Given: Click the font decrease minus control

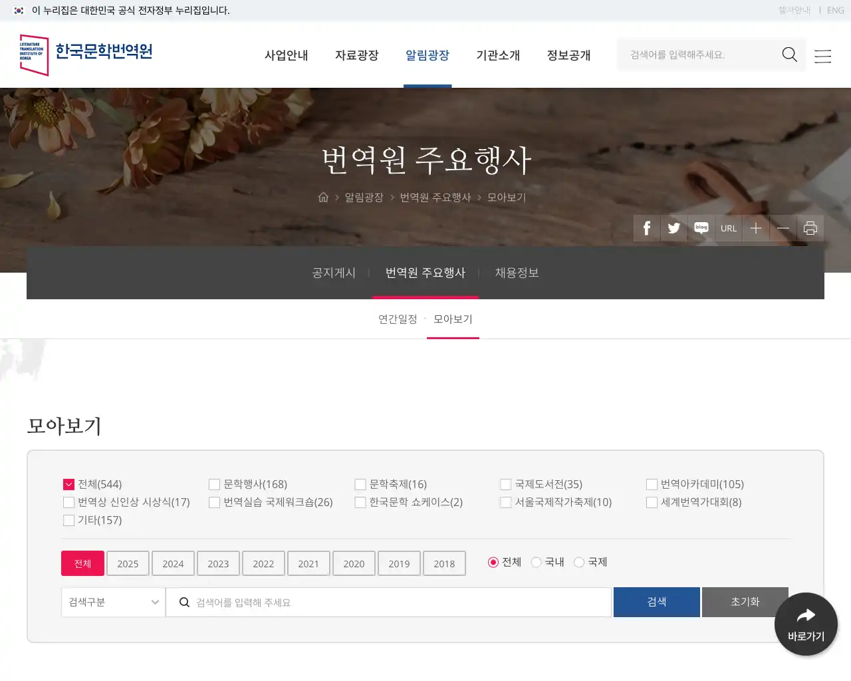Looking at the screenshot, I should tap(783, 228).
